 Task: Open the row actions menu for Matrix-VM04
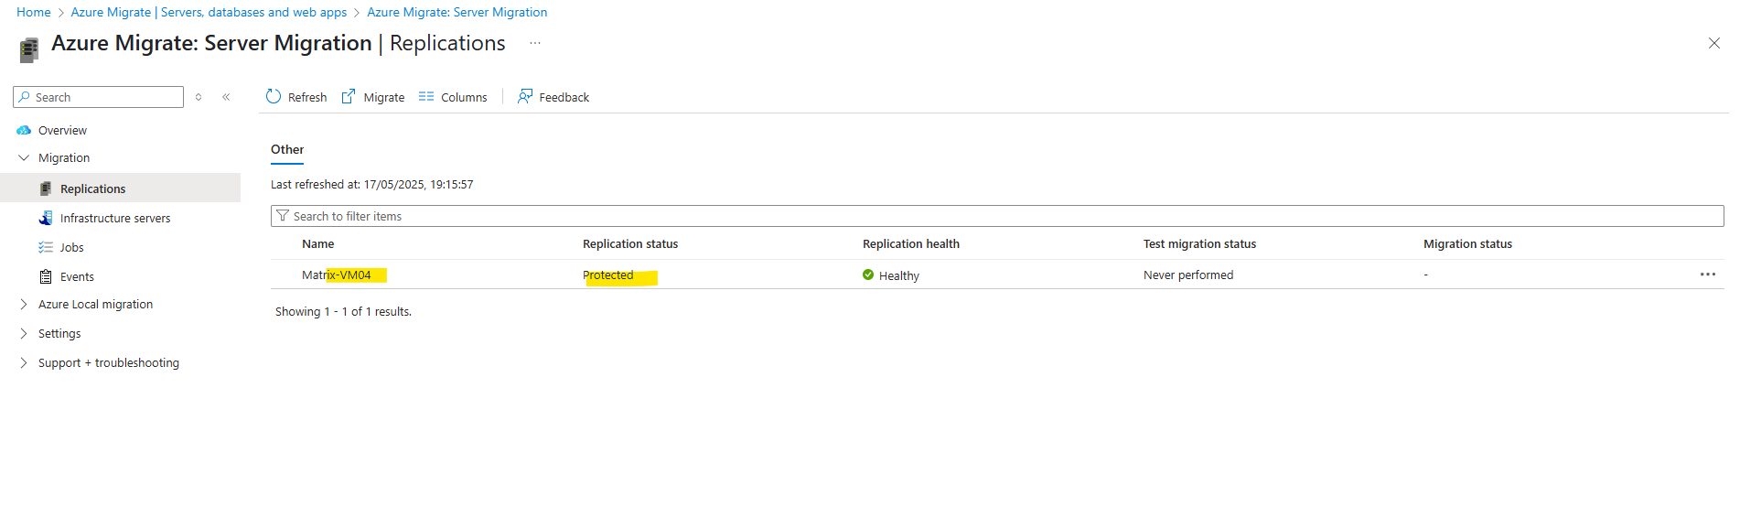point(1707,275)
